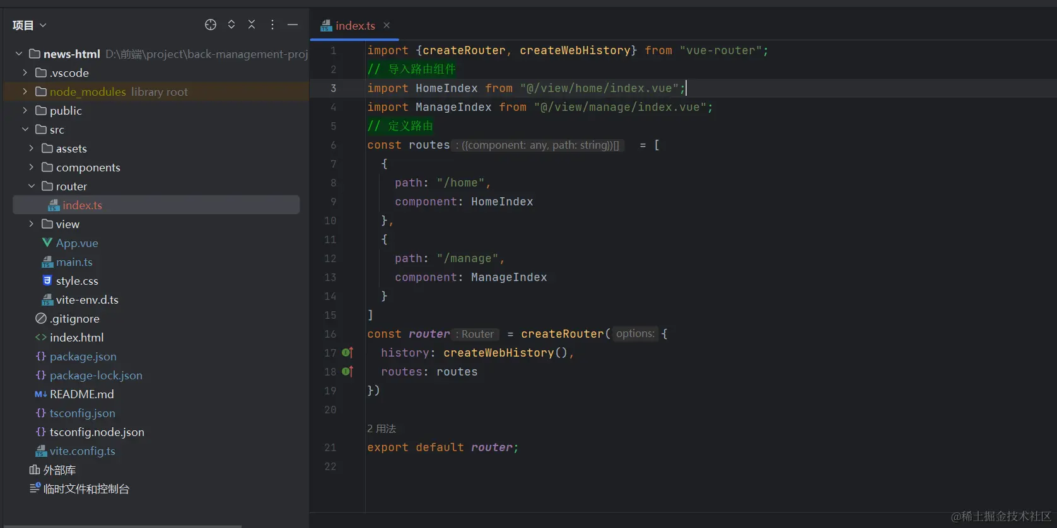Screen dimensions: 1057x528
Task: Open project panel options three-dot menu
Action: point(272,25)
